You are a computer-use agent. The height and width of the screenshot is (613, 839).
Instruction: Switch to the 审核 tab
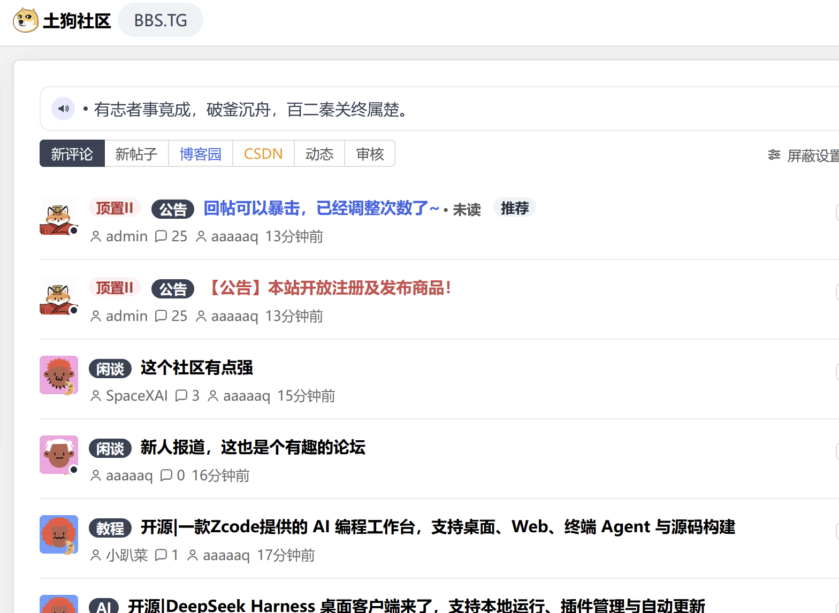[x=370, y=154]
